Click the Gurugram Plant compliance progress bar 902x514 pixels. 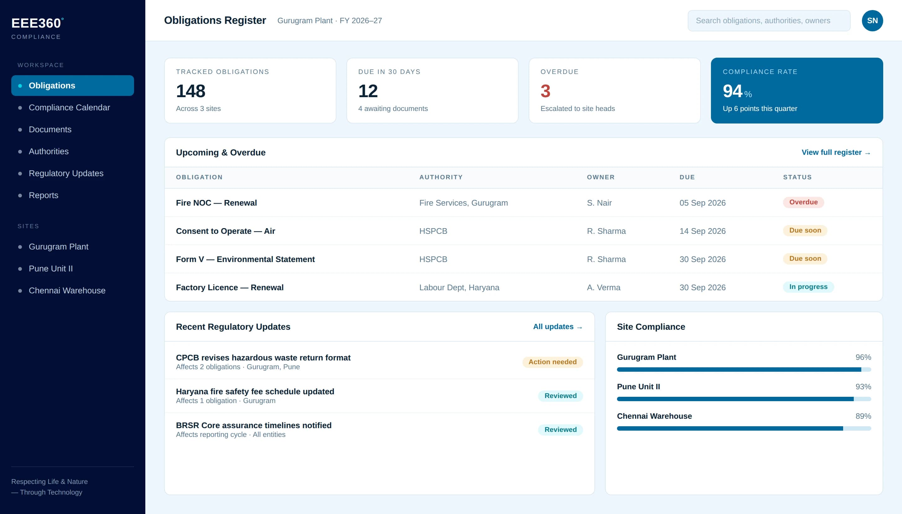click(x=744, y=369)
